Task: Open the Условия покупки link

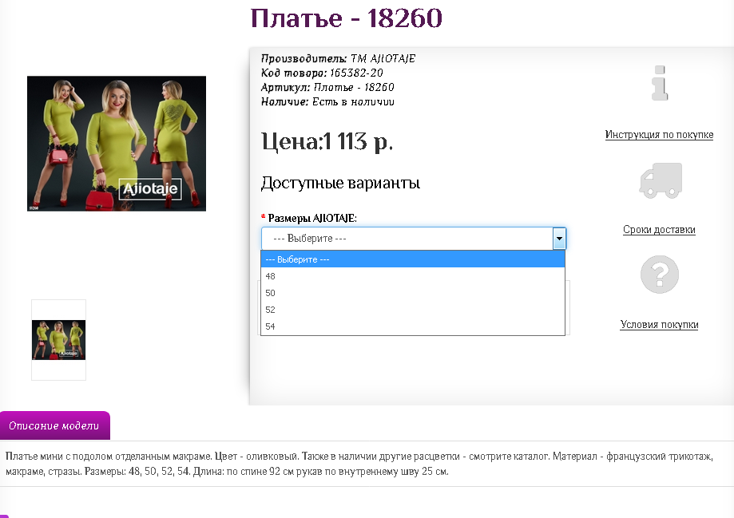Action: point(659,325)
